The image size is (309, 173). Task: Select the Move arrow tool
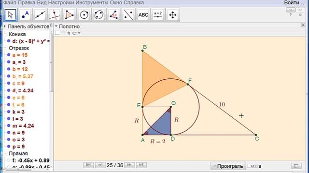pos(10,15)
